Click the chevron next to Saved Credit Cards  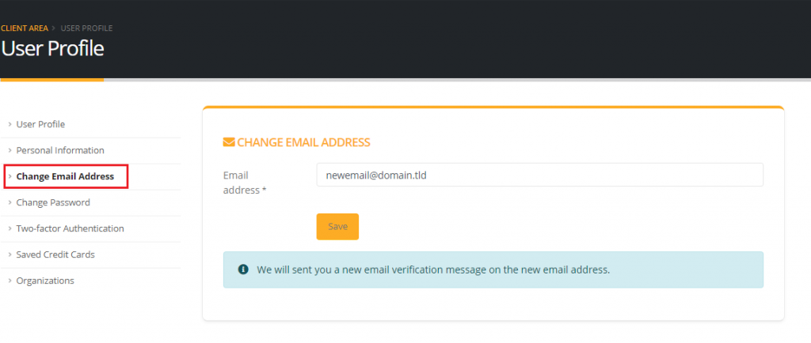point(10,254)
